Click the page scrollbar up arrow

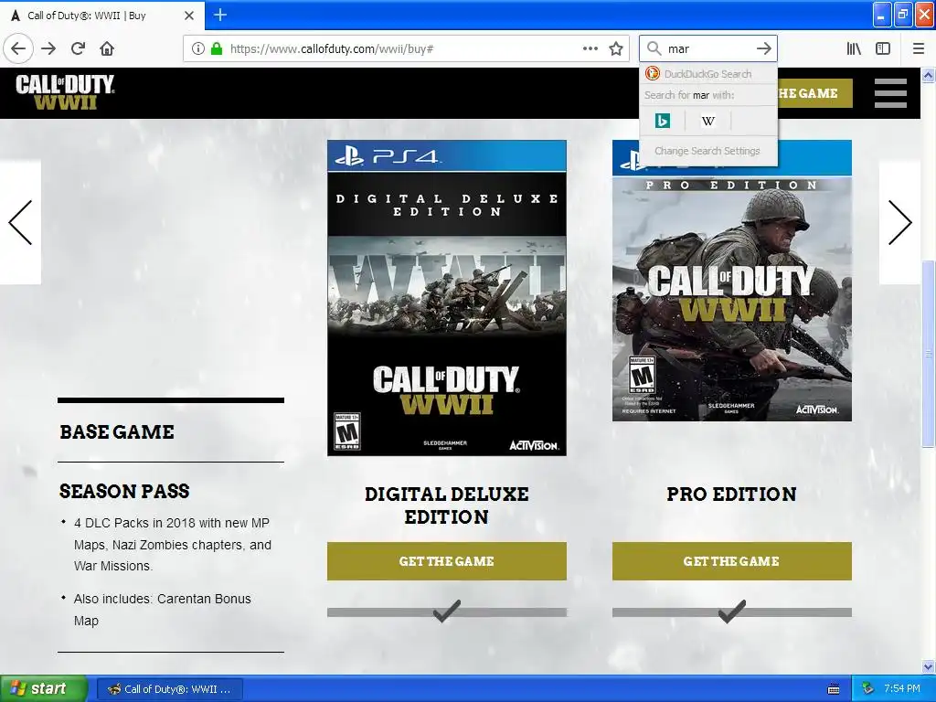coord(929,75)
